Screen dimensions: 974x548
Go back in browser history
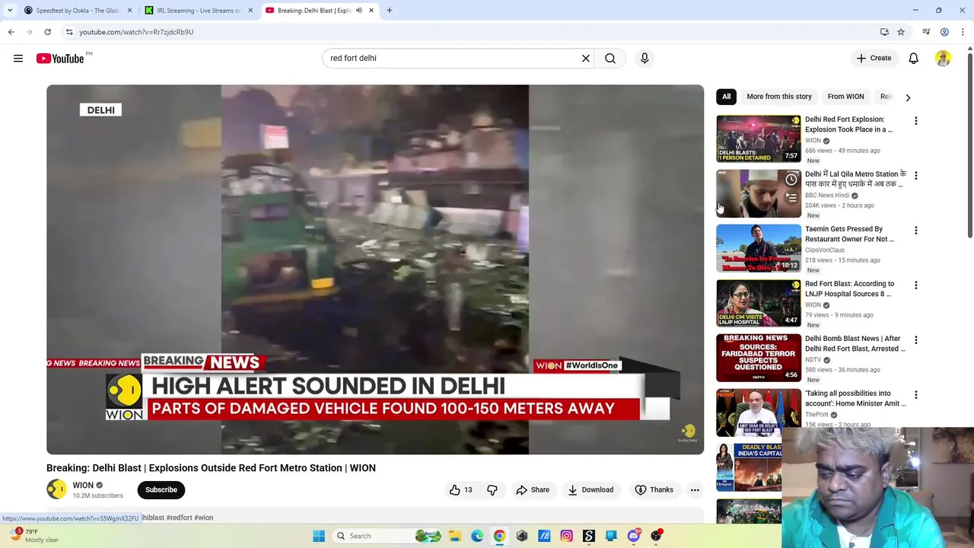[x=11, y=32]
